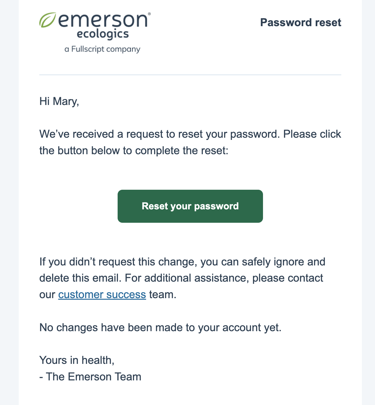Click the Password reset header label
The image size is (375, 405).
pos(300,22)
